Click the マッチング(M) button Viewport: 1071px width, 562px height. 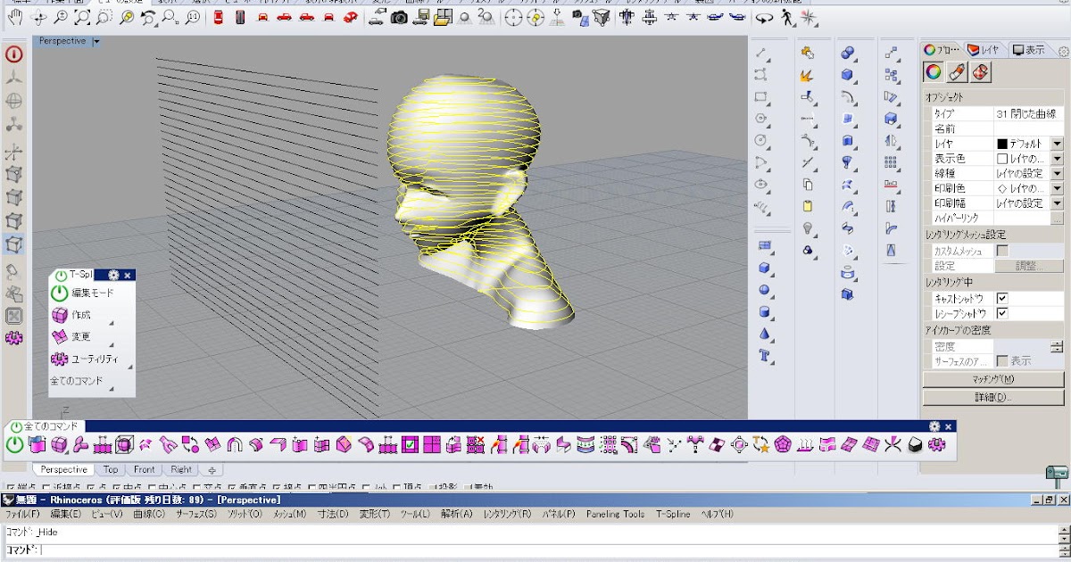[992, 380]
